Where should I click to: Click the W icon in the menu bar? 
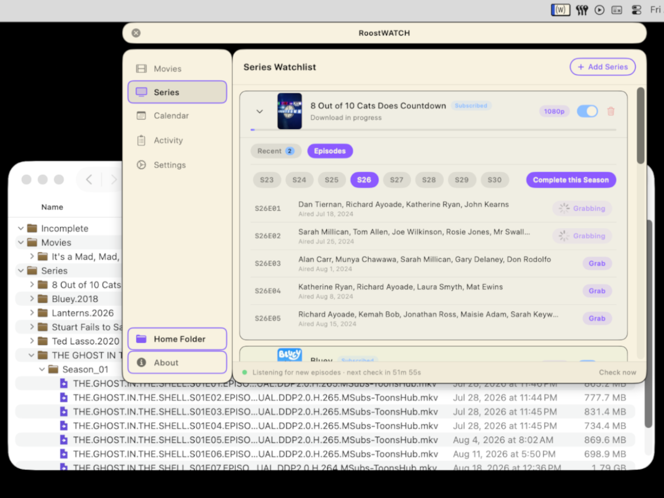pos(560,10)
